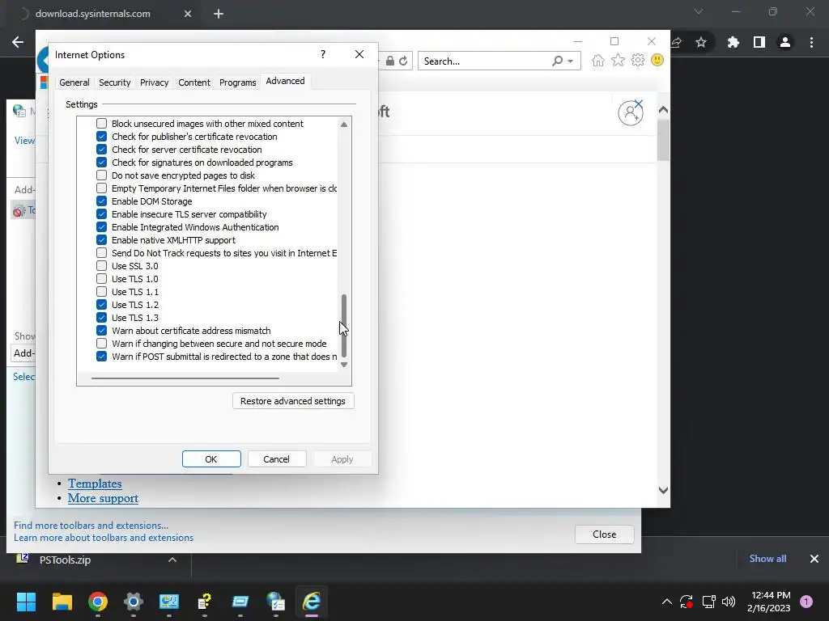Screen dimensions: 829x621
Task: Bookmark page with Chrome star icon
Action: pyautogui.click(x=701, y=42)
